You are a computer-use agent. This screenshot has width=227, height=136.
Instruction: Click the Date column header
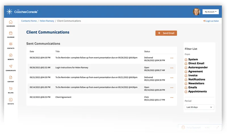32,51
